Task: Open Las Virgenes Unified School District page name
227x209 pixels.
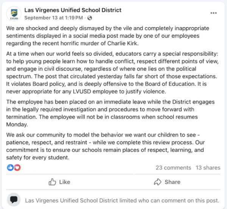Action: coord(73,10)
